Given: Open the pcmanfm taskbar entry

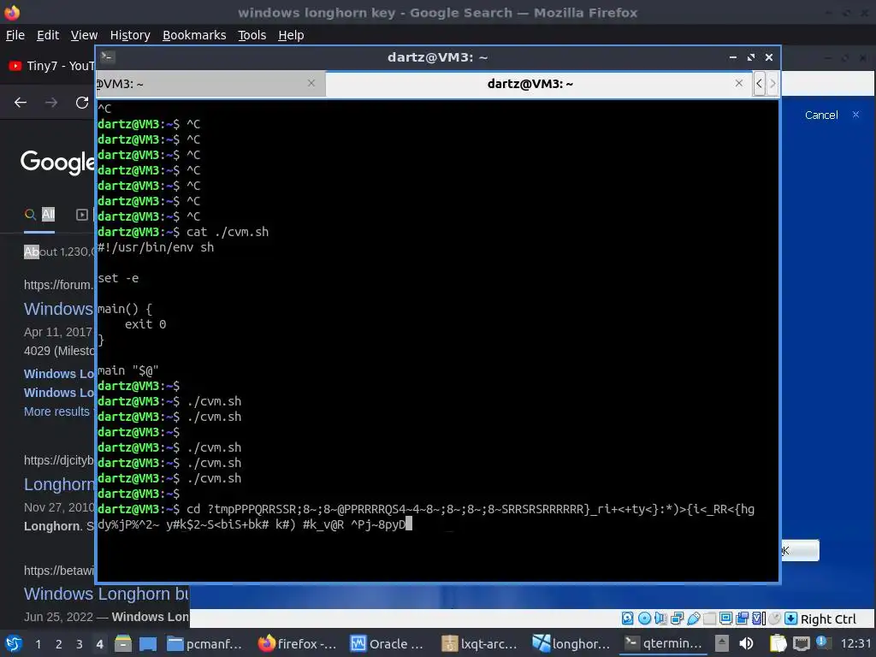Looking at the screenshot, I should tap(204, 643).
